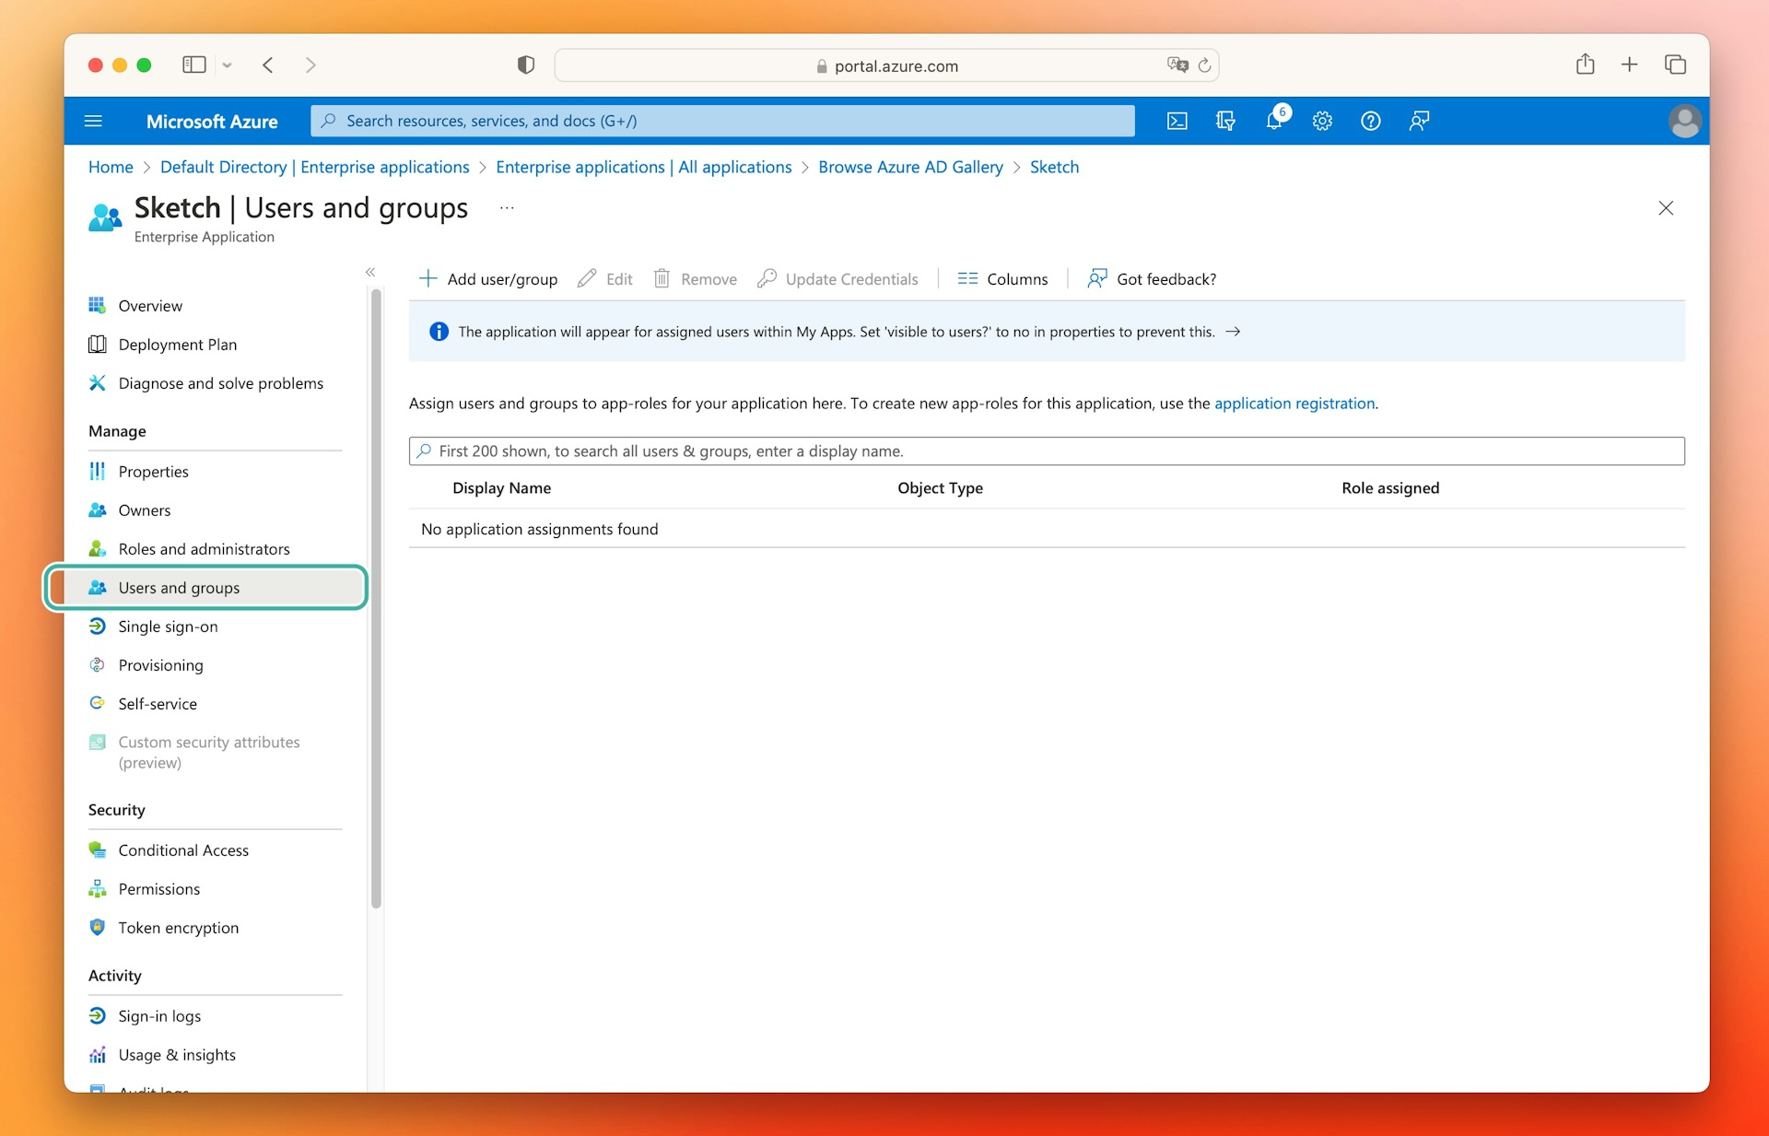Open the more options ellipsis beside title
1769x1136 pixels.
pos(507,208)
